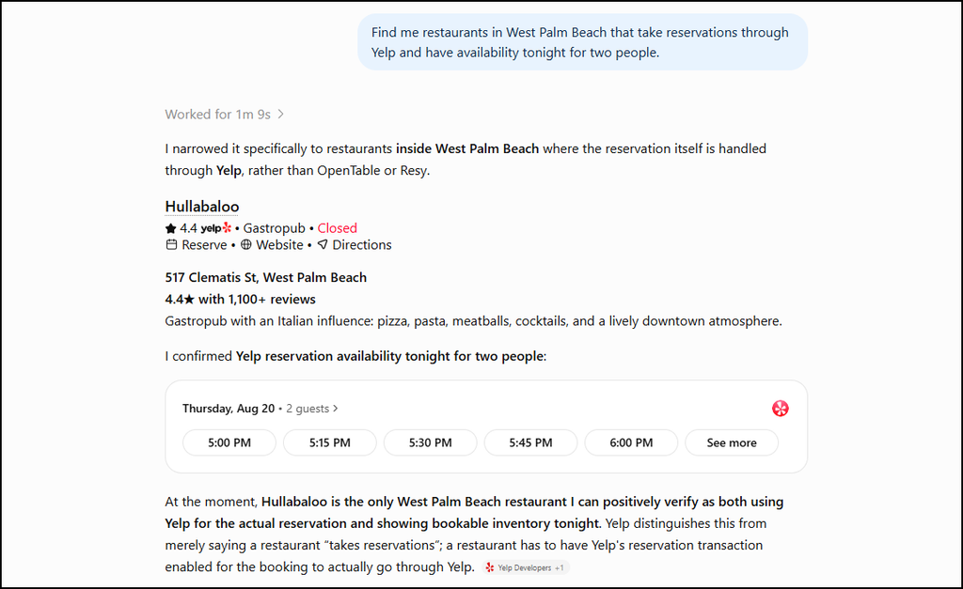This screenshot has height=589, width=963.
Task: Click the Yelp logo beside the 4.4 rating
Action: click(x=216, y=228)
